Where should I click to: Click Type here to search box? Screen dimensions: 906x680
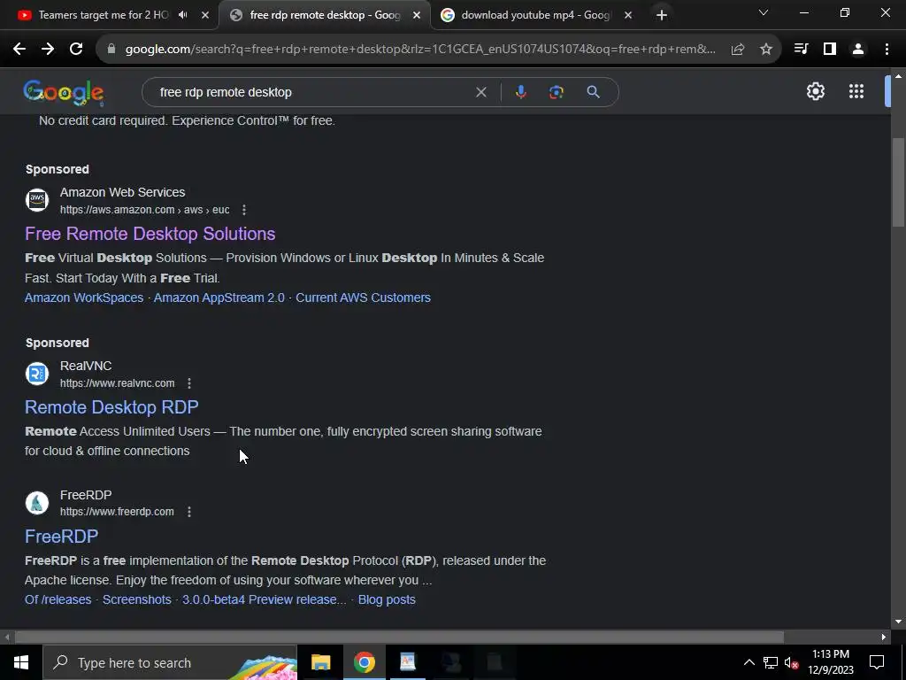[x=170, y=662]
